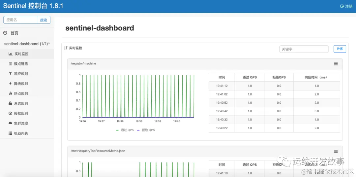The width and height of the screenshot is (356, 177).
Task: Toggle the 拒绝 QPS legend entry
Action: pyautogui.click(x=146, y=130)
